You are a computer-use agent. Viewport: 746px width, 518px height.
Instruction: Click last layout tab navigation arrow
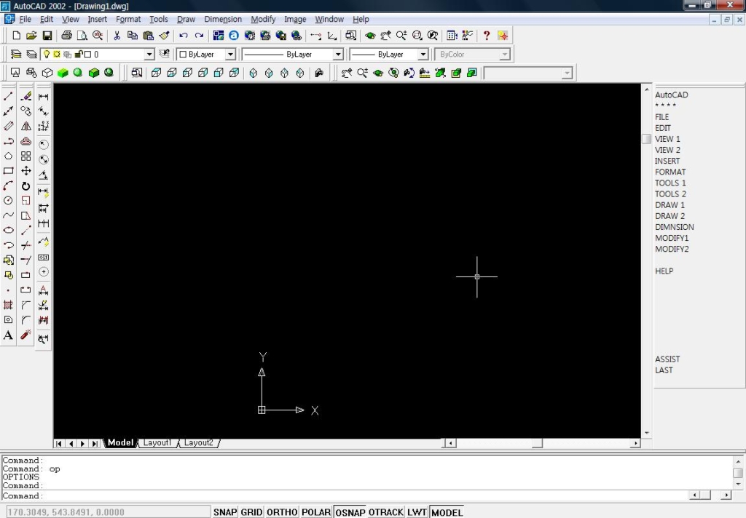95,443
